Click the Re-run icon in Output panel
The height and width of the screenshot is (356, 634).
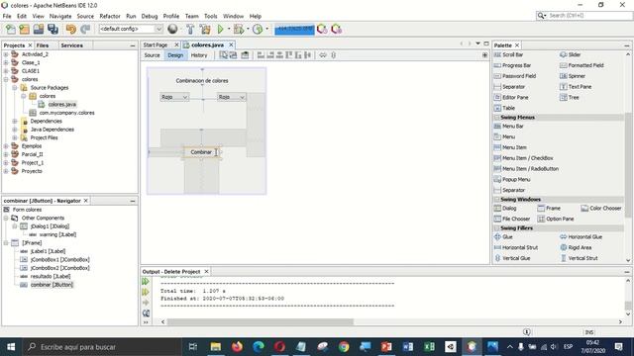click(146, 281)
